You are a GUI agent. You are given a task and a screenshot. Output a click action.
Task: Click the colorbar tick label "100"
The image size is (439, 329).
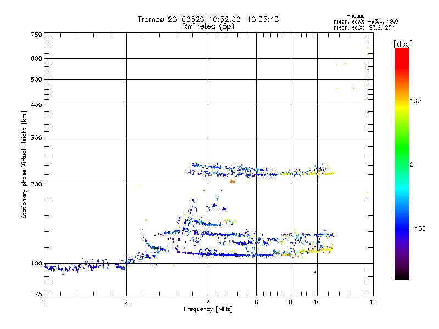pos(415,101)
